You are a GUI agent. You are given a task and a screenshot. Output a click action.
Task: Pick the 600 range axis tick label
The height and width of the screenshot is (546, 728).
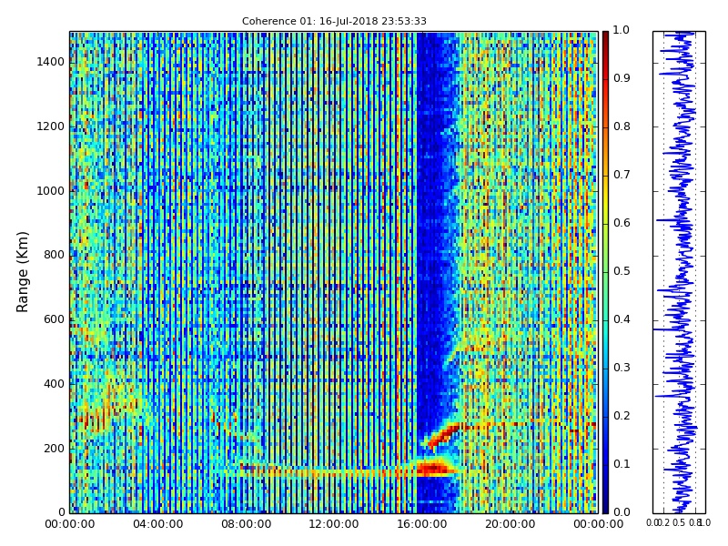coord(55,319)
